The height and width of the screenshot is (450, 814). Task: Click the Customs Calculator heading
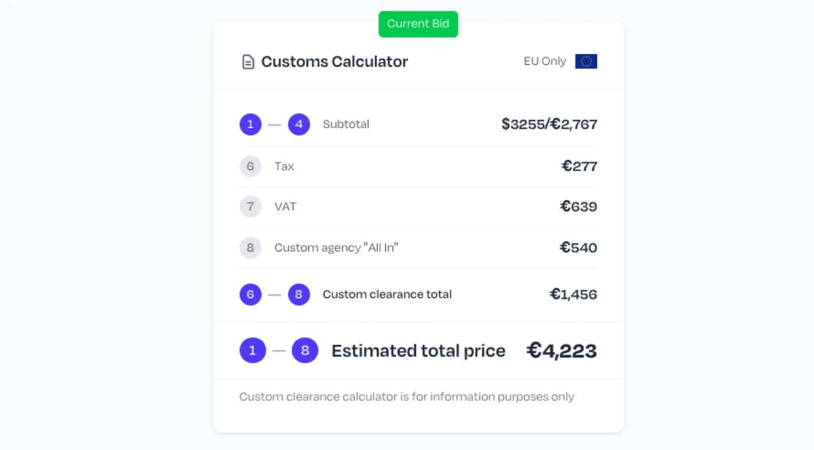(334, 62)
